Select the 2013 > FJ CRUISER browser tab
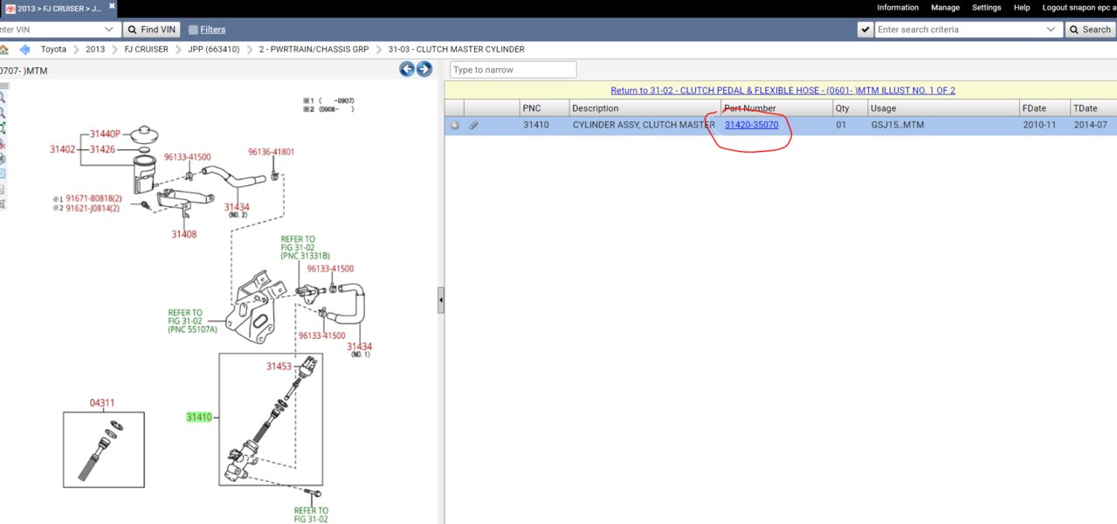Screen dimensions: 1117x524 click(59, 7)
